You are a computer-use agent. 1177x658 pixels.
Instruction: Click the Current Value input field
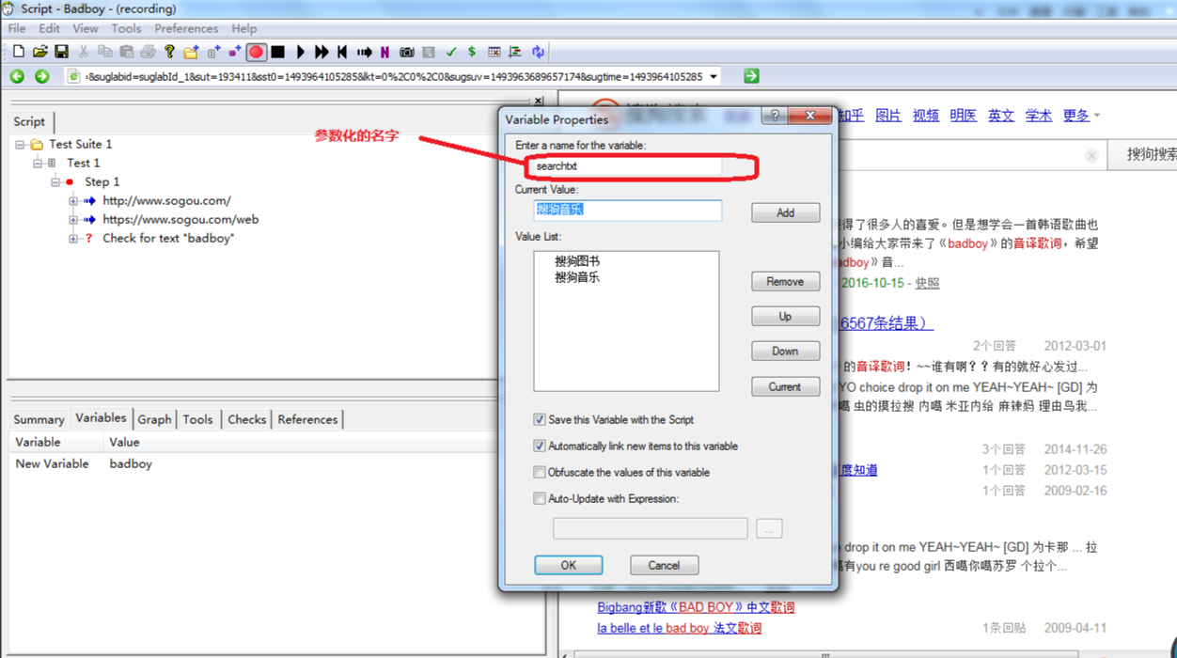(x=627, y=210)
